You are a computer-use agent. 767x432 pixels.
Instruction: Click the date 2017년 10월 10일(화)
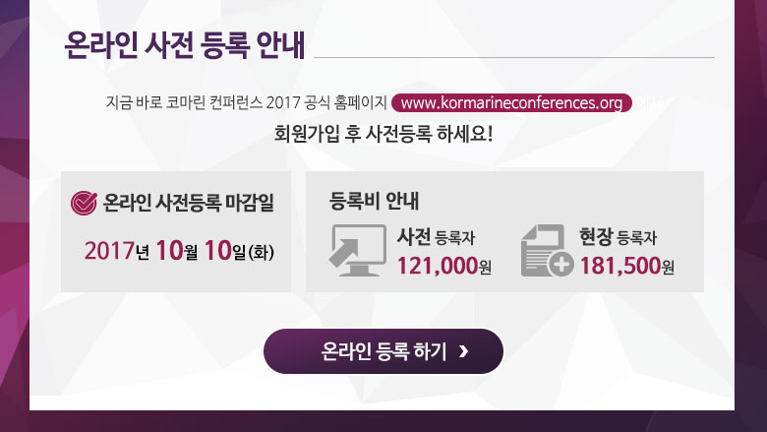[x=179, y=251]
